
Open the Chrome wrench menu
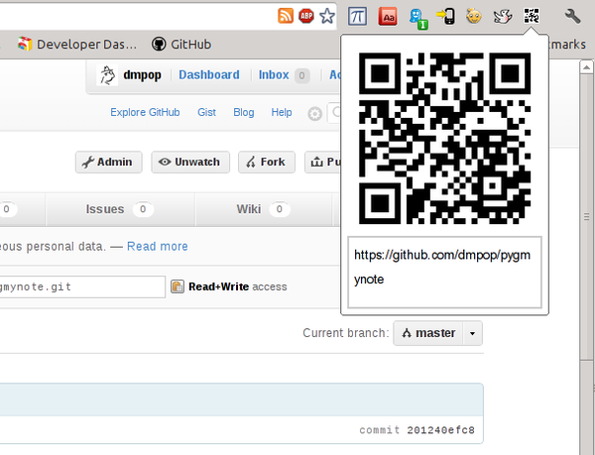tap(572, 16)
